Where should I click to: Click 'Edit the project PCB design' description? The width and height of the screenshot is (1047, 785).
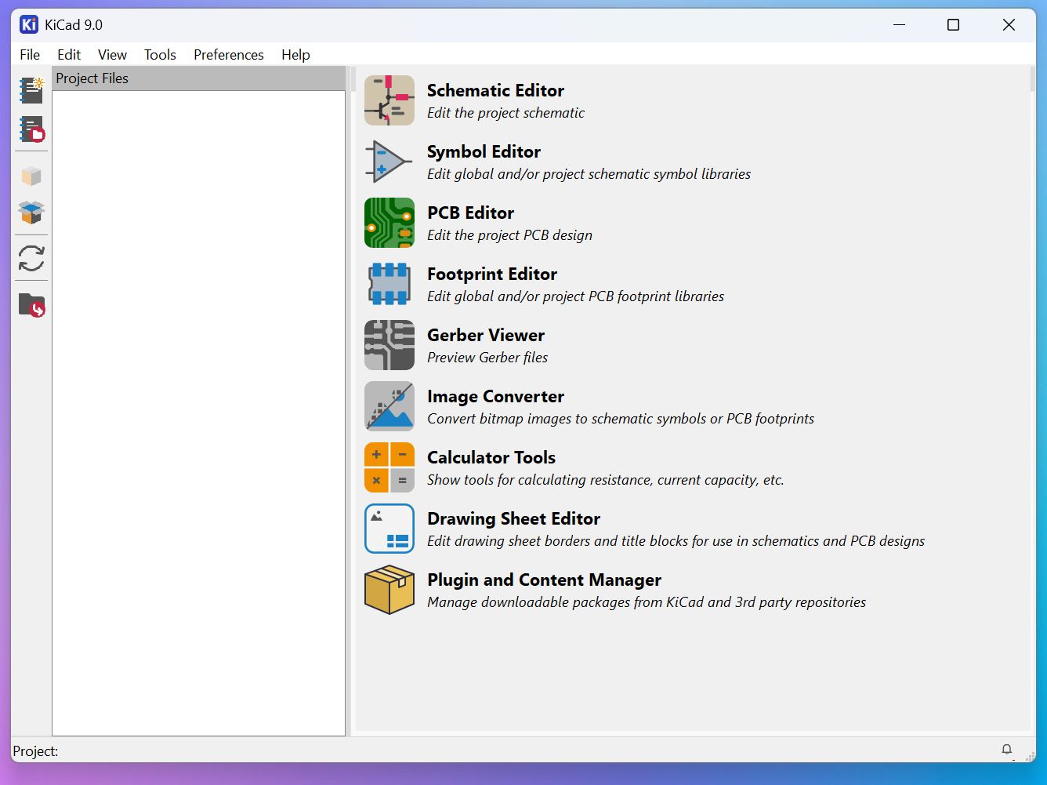point(509,235)
